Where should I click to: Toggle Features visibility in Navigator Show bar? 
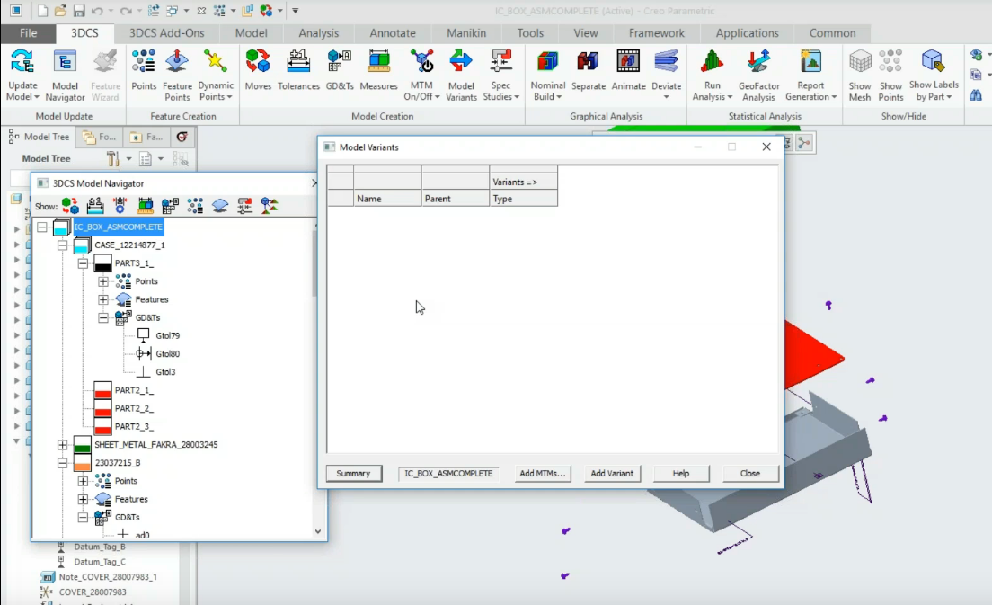[x=219, y=206]
